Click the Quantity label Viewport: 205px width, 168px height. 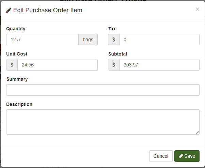click(16, 29)
